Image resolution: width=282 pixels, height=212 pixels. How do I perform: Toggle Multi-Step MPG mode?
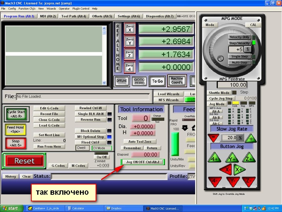click(x=239, y=62)
